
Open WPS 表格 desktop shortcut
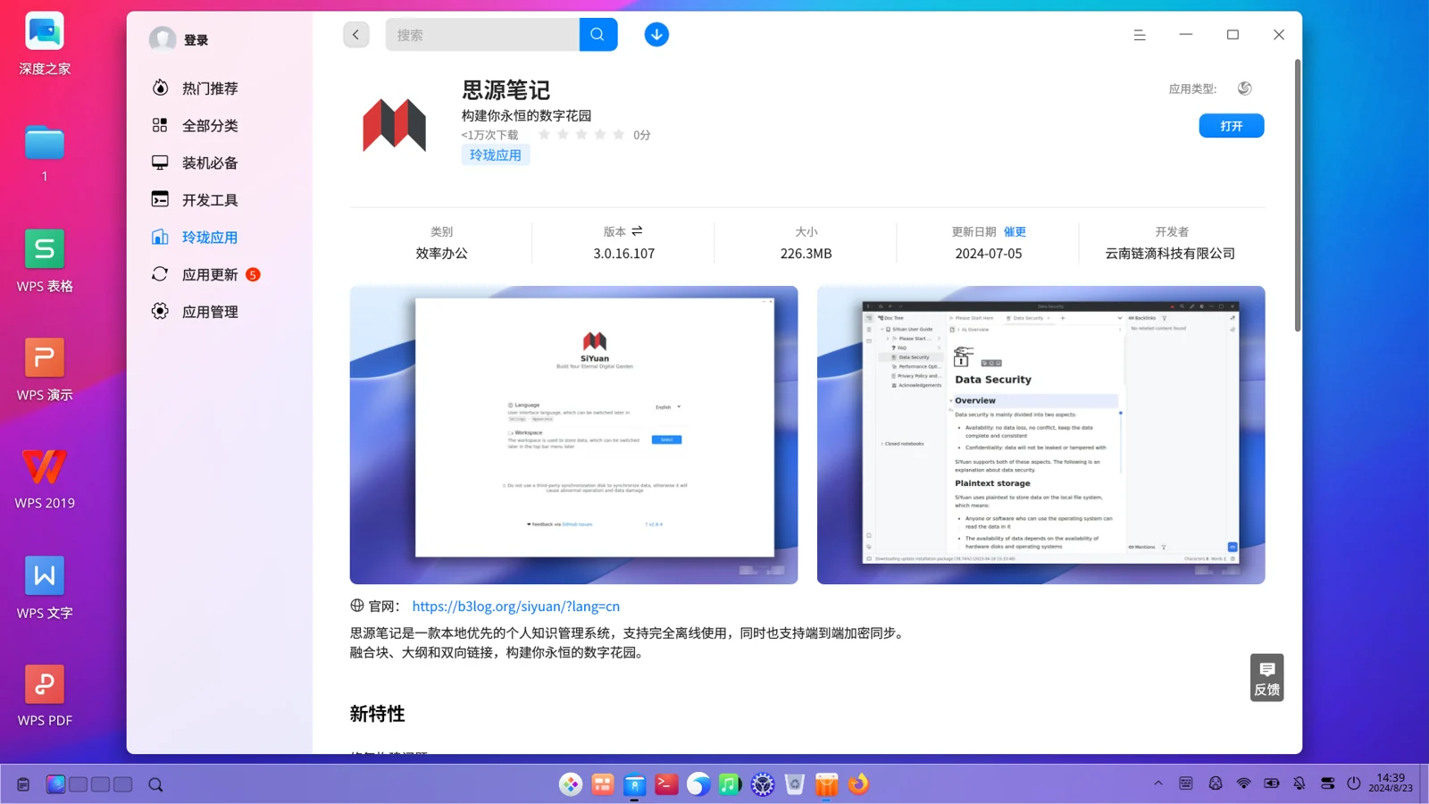coord(45,261)
